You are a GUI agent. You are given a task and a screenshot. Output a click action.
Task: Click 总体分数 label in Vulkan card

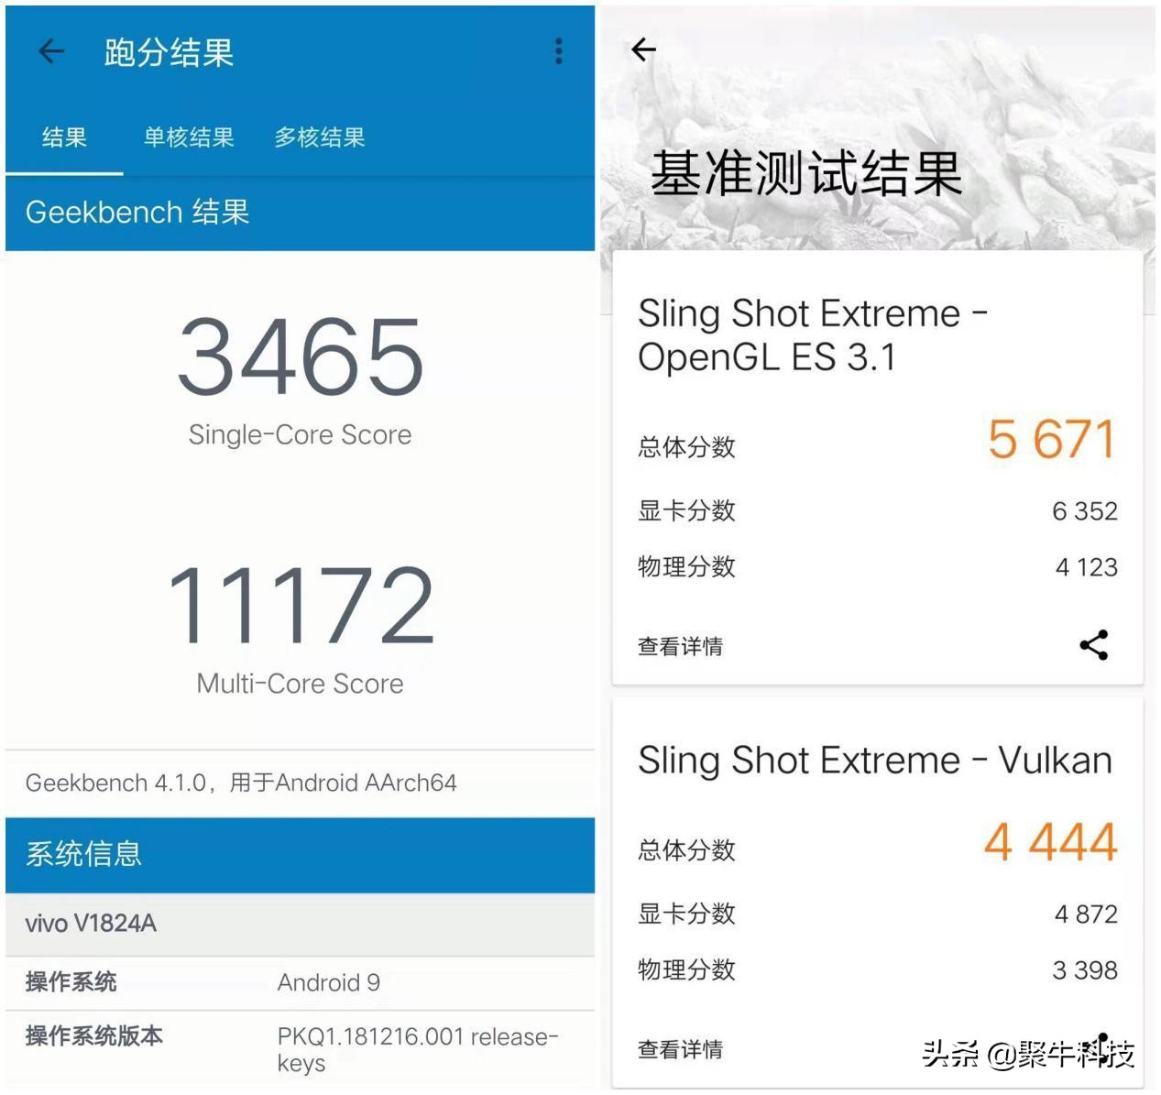[x=686, y=850]
